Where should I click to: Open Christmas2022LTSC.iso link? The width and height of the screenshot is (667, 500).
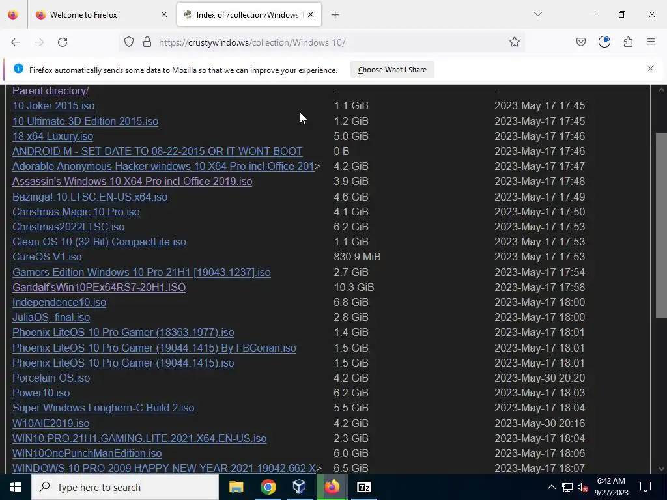(x=68, y=227)
